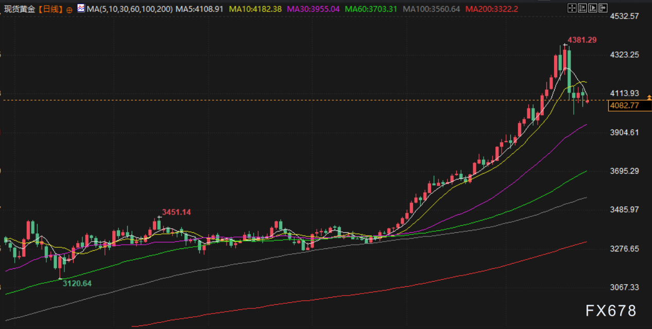Click the orange crosshair target beside 日线
This screenshot has height=329, width=652.
point(69,9)
